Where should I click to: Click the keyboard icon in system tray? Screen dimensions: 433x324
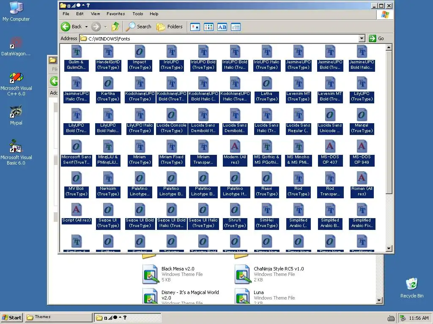point(391,318)
